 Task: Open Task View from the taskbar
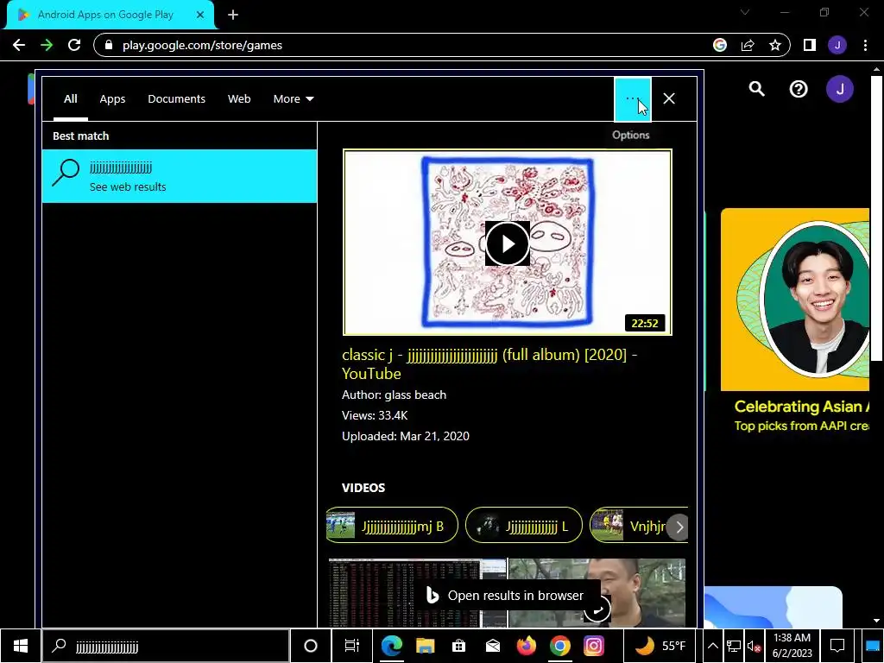352,646
